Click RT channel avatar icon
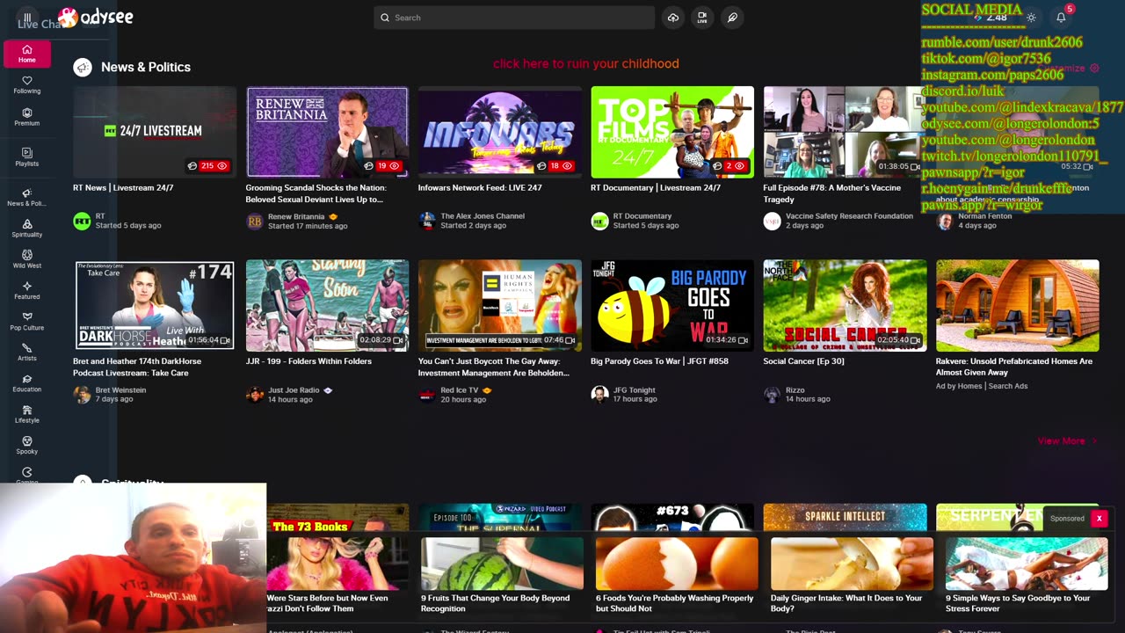The image size is (1125, 633). pos(82,221)
